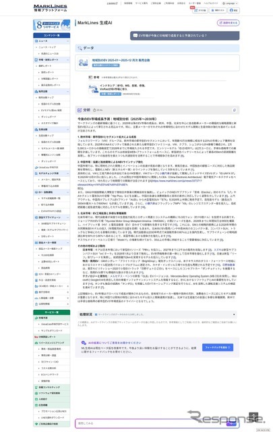This screenshot has width=273, height=432.
Task: Click the info icon beside 処理状況
Action: click(x=96, y=315)
